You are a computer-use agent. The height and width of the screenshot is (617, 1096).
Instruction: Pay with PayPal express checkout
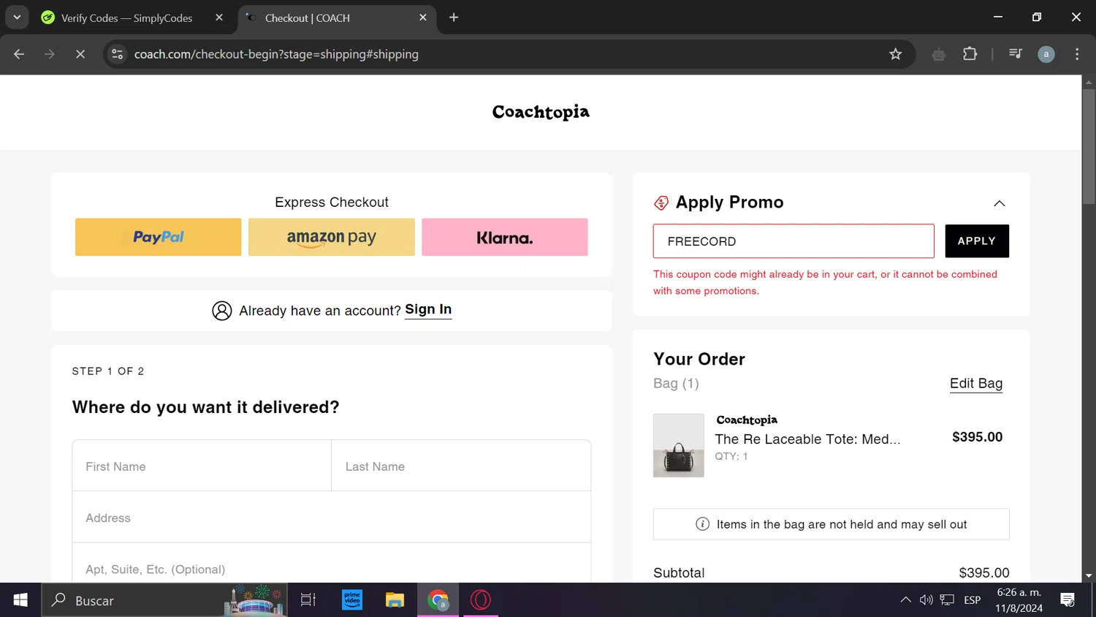click(159, 237)
